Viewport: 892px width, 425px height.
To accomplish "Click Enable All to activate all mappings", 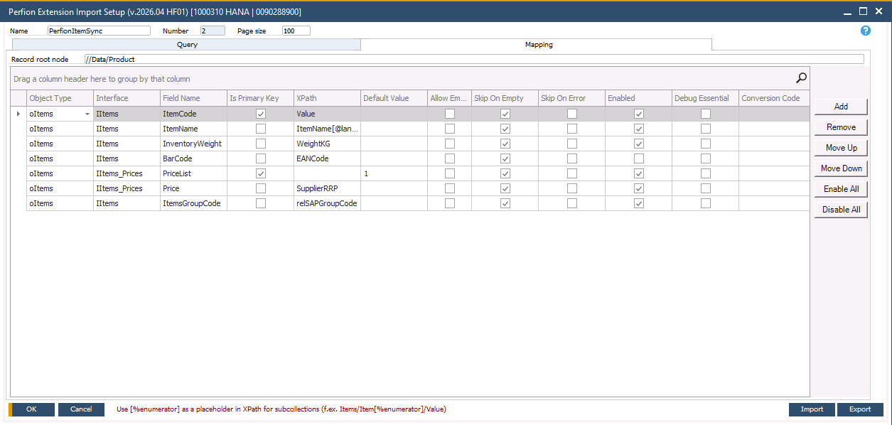I will (x=841, y=189).
